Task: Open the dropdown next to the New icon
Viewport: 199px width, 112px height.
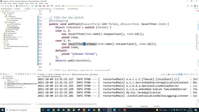Action: (3, 6)
